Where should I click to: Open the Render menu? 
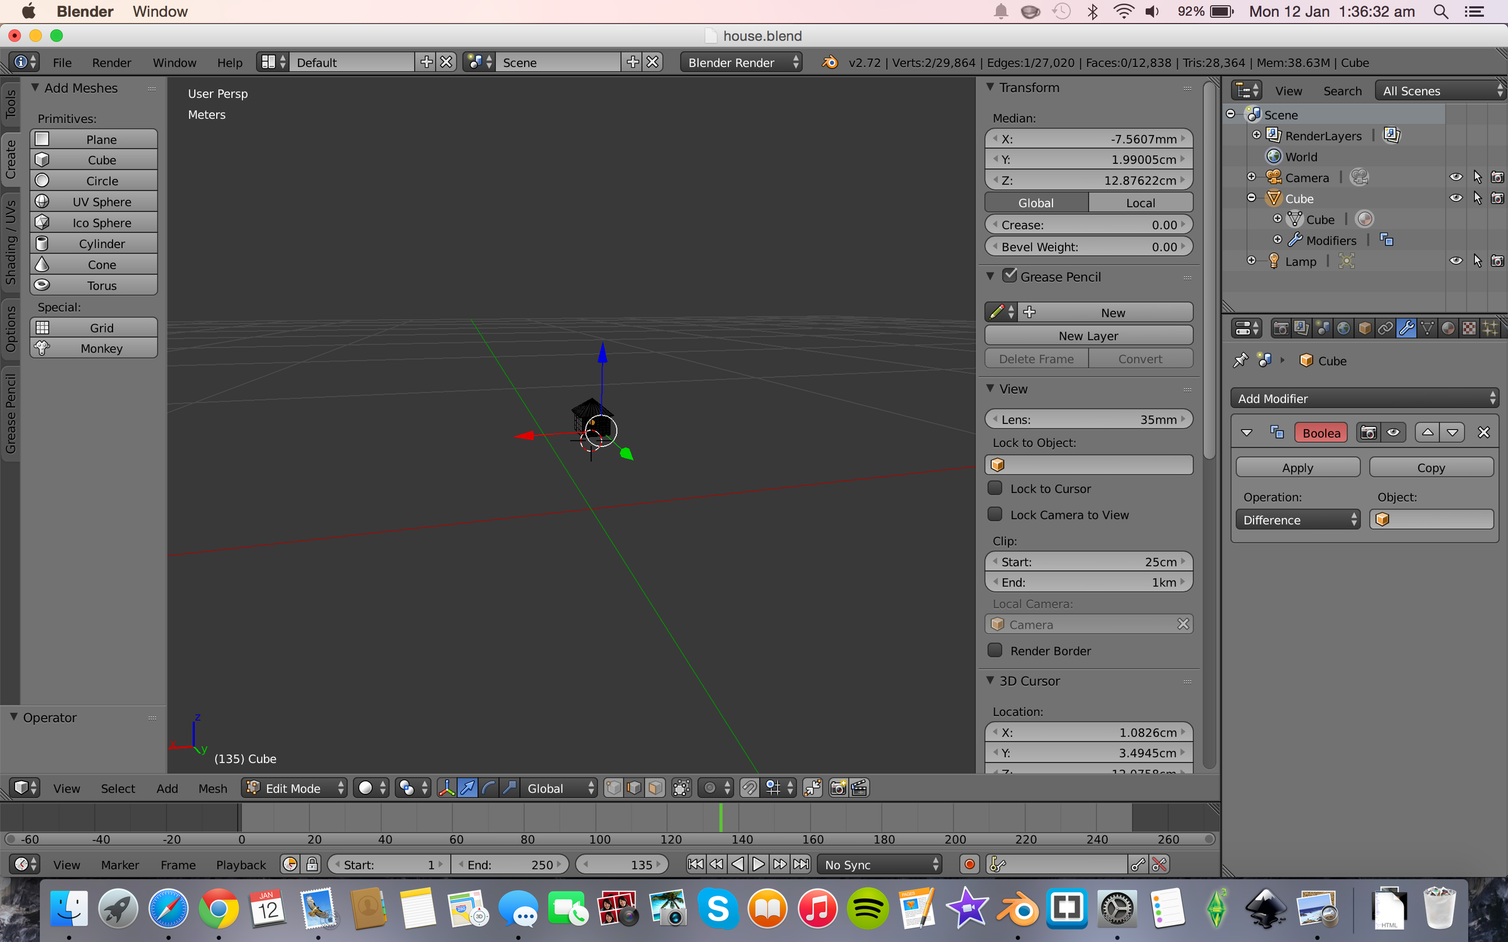[112, 62]
